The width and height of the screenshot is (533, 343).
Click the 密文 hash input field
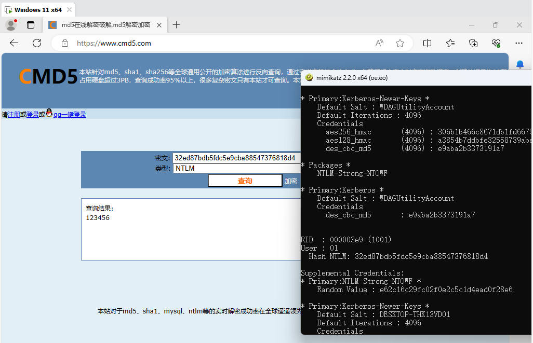click(x=236, y=158)
